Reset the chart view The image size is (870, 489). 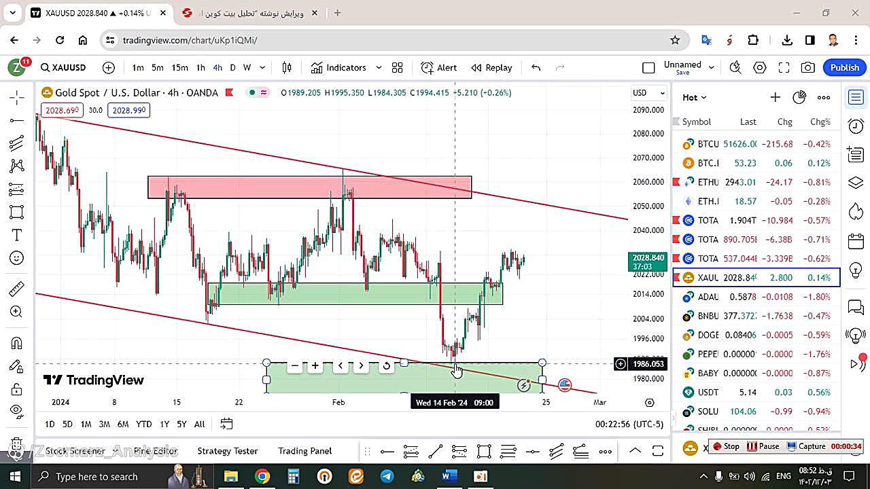click(x=386, y=365)
